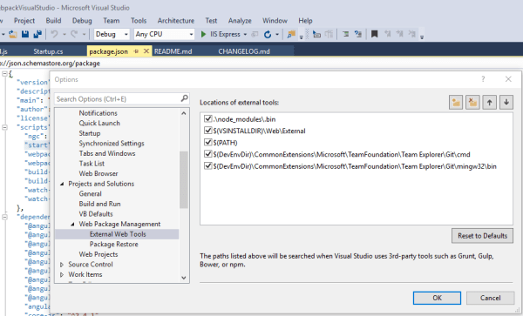This screenshot has width=523, height=316.
Task: Expand the Work Items node
Action: (62, 275)
